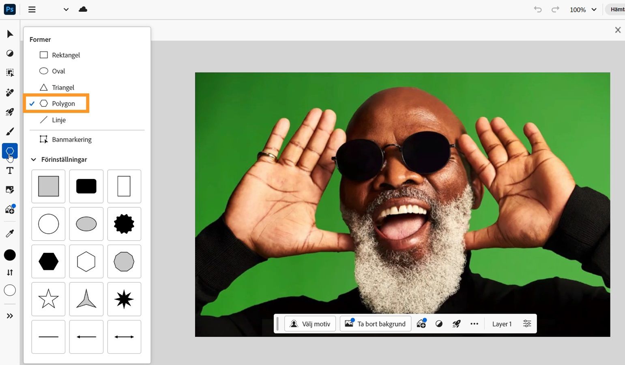Select the star shape preset

(x=48, y=299)
